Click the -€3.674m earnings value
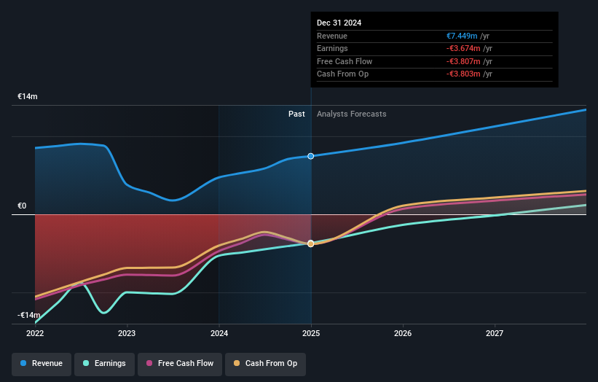Screen dimensions: 598x382 tap(463, 48)
